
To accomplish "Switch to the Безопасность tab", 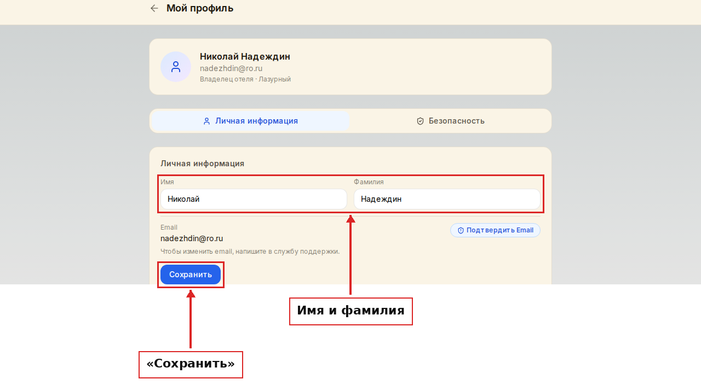I will 451,121.
